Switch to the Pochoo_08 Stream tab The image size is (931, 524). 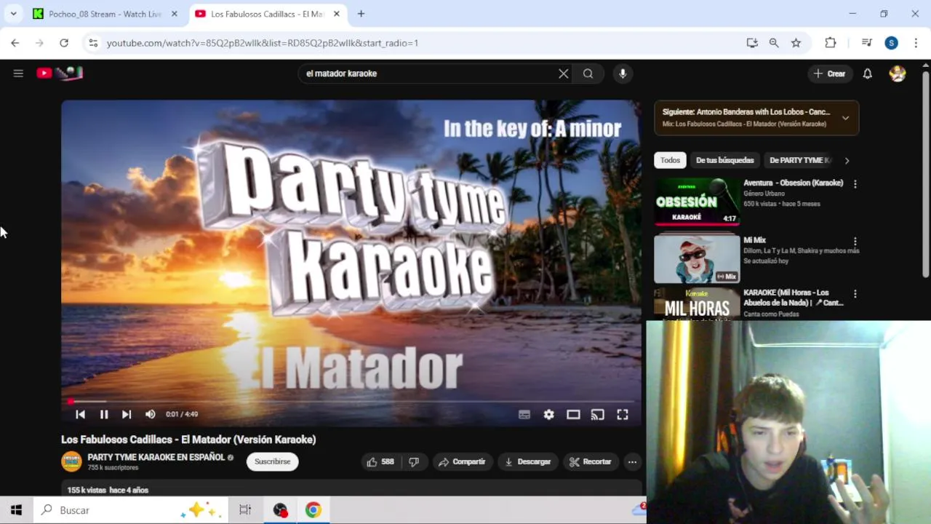(x=103, y=14)
